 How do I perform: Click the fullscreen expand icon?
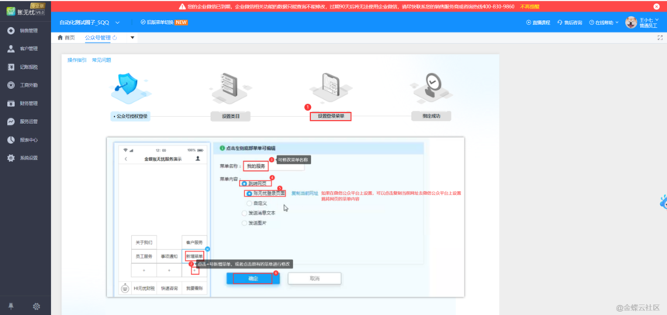(x=660, y=38)
